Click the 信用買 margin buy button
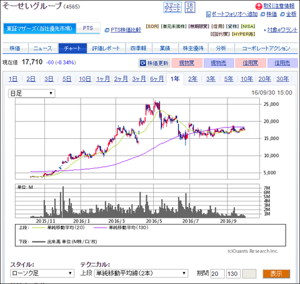This screenshot has height=284, width=300. pyautogui.click(x=251, y=63)
